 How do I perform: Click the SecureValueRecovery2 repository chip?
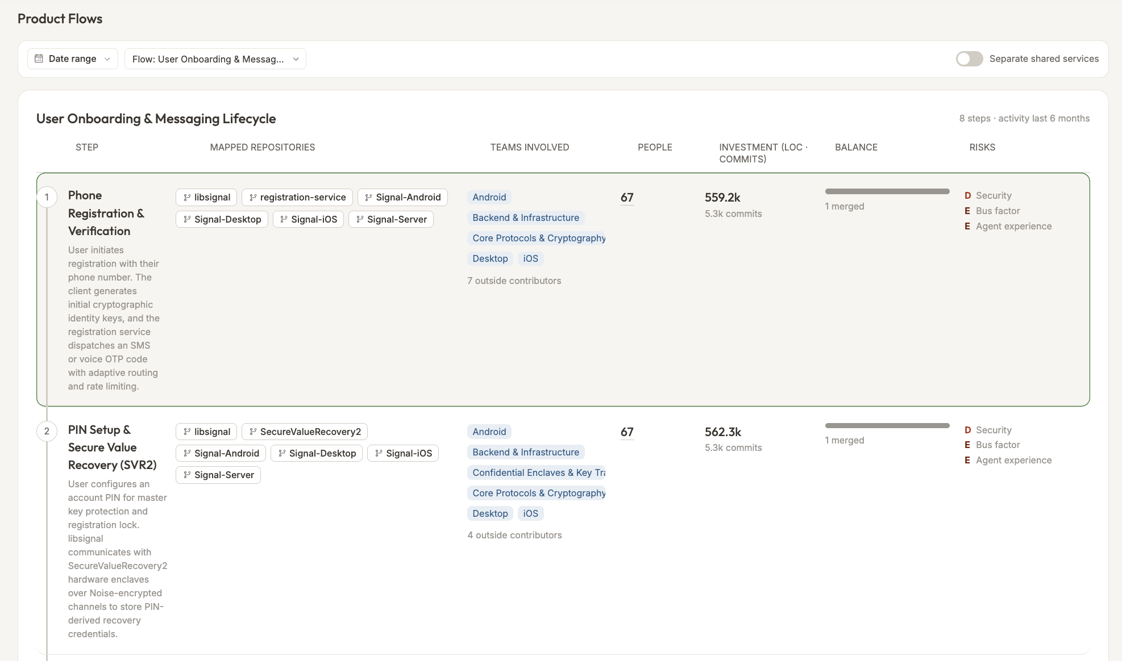pos(305,432)
